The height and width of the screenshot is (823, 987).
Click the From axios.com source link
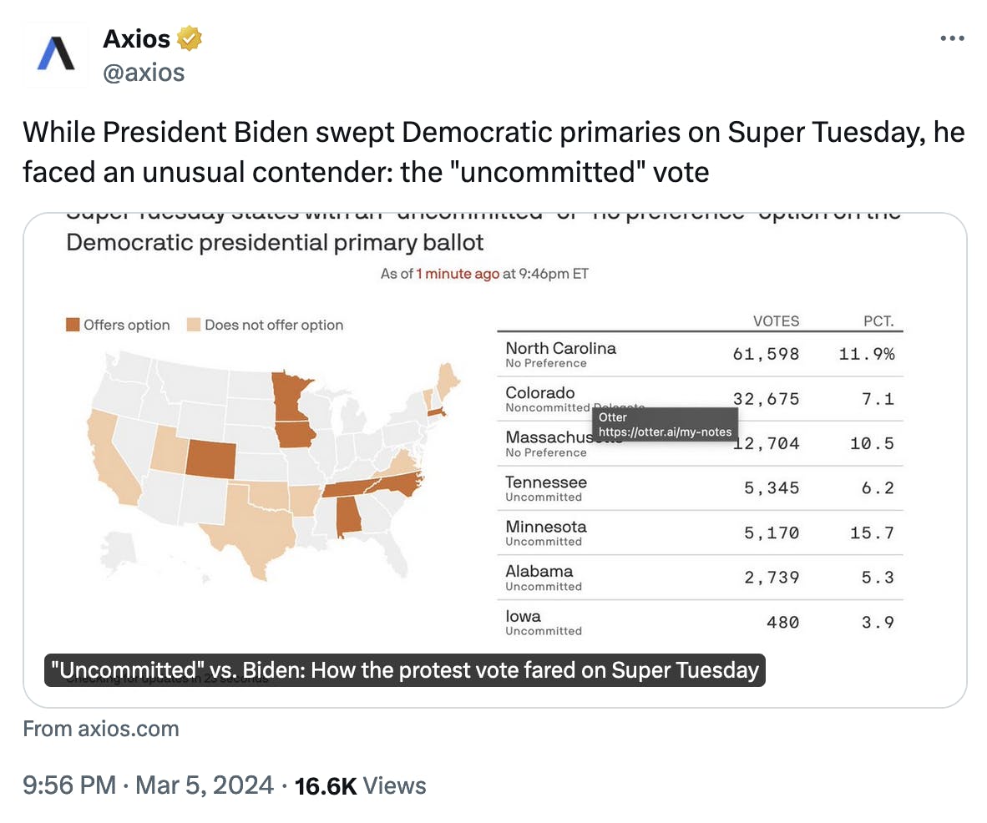coord(101,729)
